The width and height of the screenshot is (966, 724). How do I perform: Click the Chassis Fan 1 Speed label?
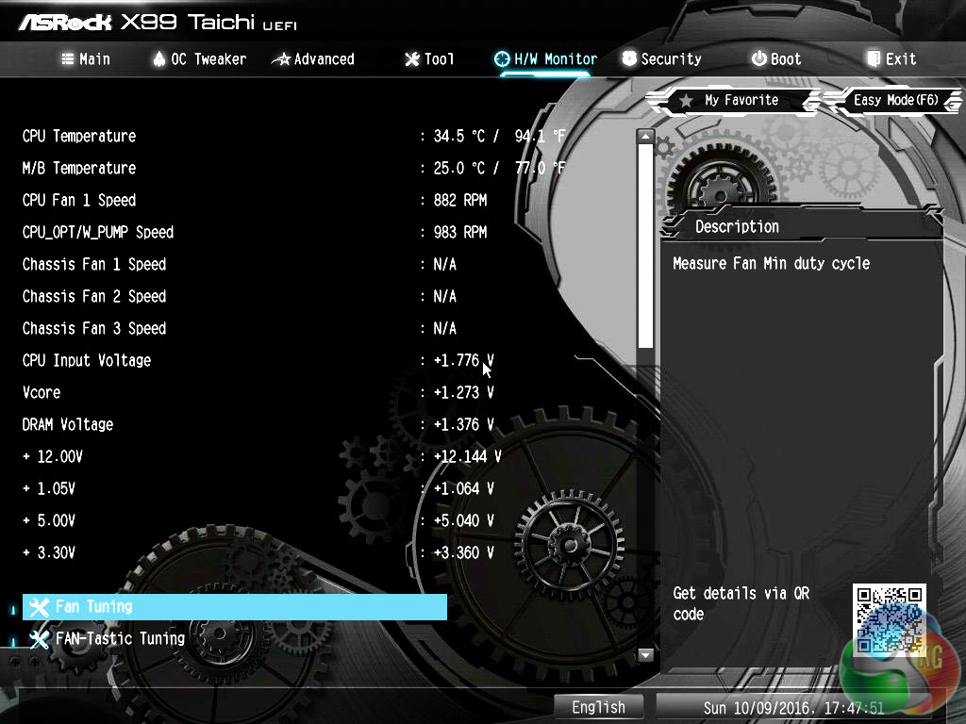click(94, 264)
